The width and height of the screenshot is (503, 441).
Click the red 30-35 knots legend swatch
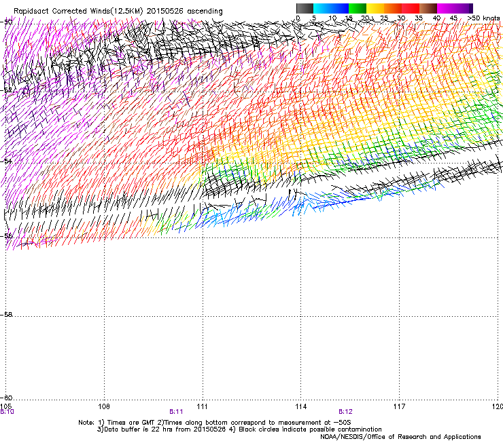coord(411,8)
